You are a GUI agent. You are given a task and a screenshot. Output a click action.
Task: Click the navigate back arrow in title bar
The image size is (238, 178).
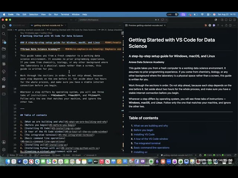point(71,20)
